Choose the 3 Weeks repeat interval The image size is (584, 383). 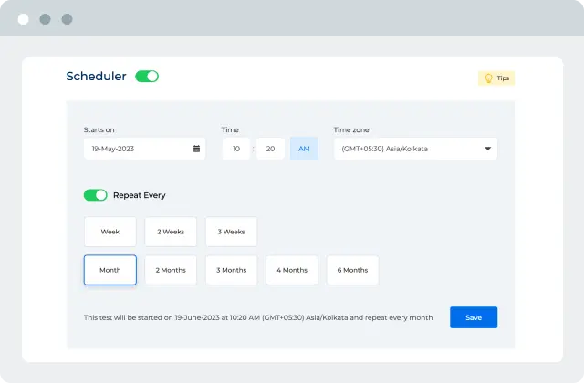[231, 232]
